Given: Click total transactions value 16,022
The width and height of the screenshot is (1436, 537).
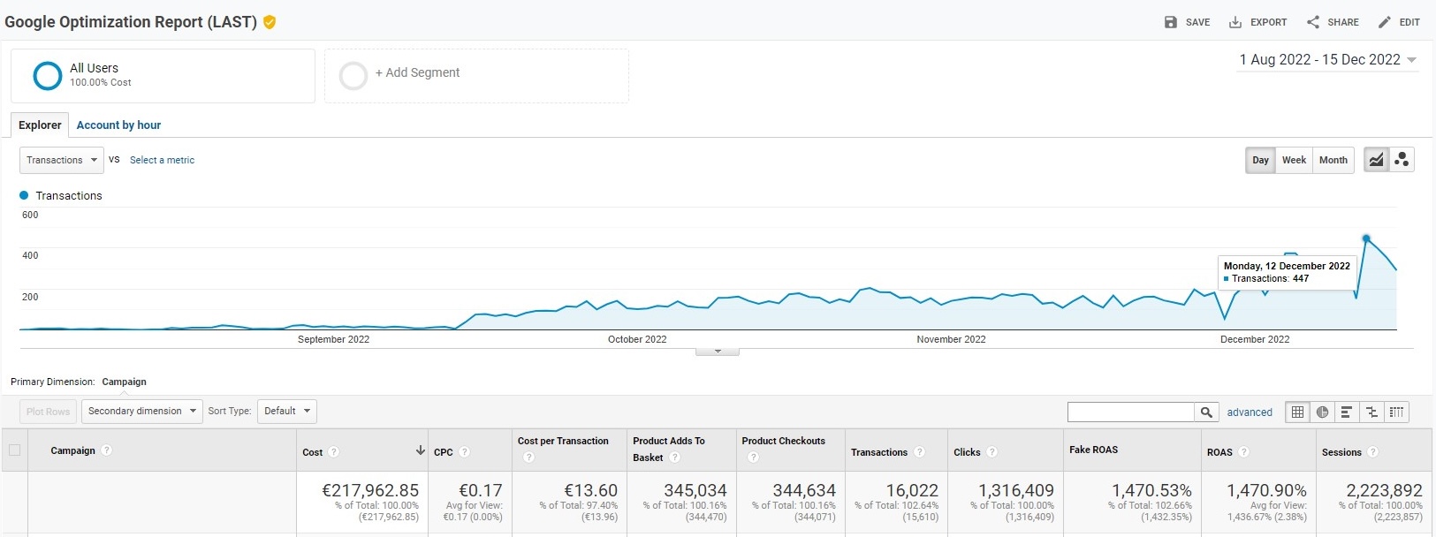Looking at the screenshot, I should pos(912,490).
